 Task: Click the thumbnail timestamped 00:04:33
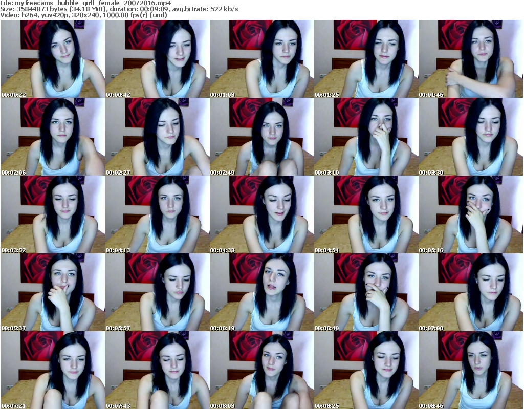pos(261,214)
